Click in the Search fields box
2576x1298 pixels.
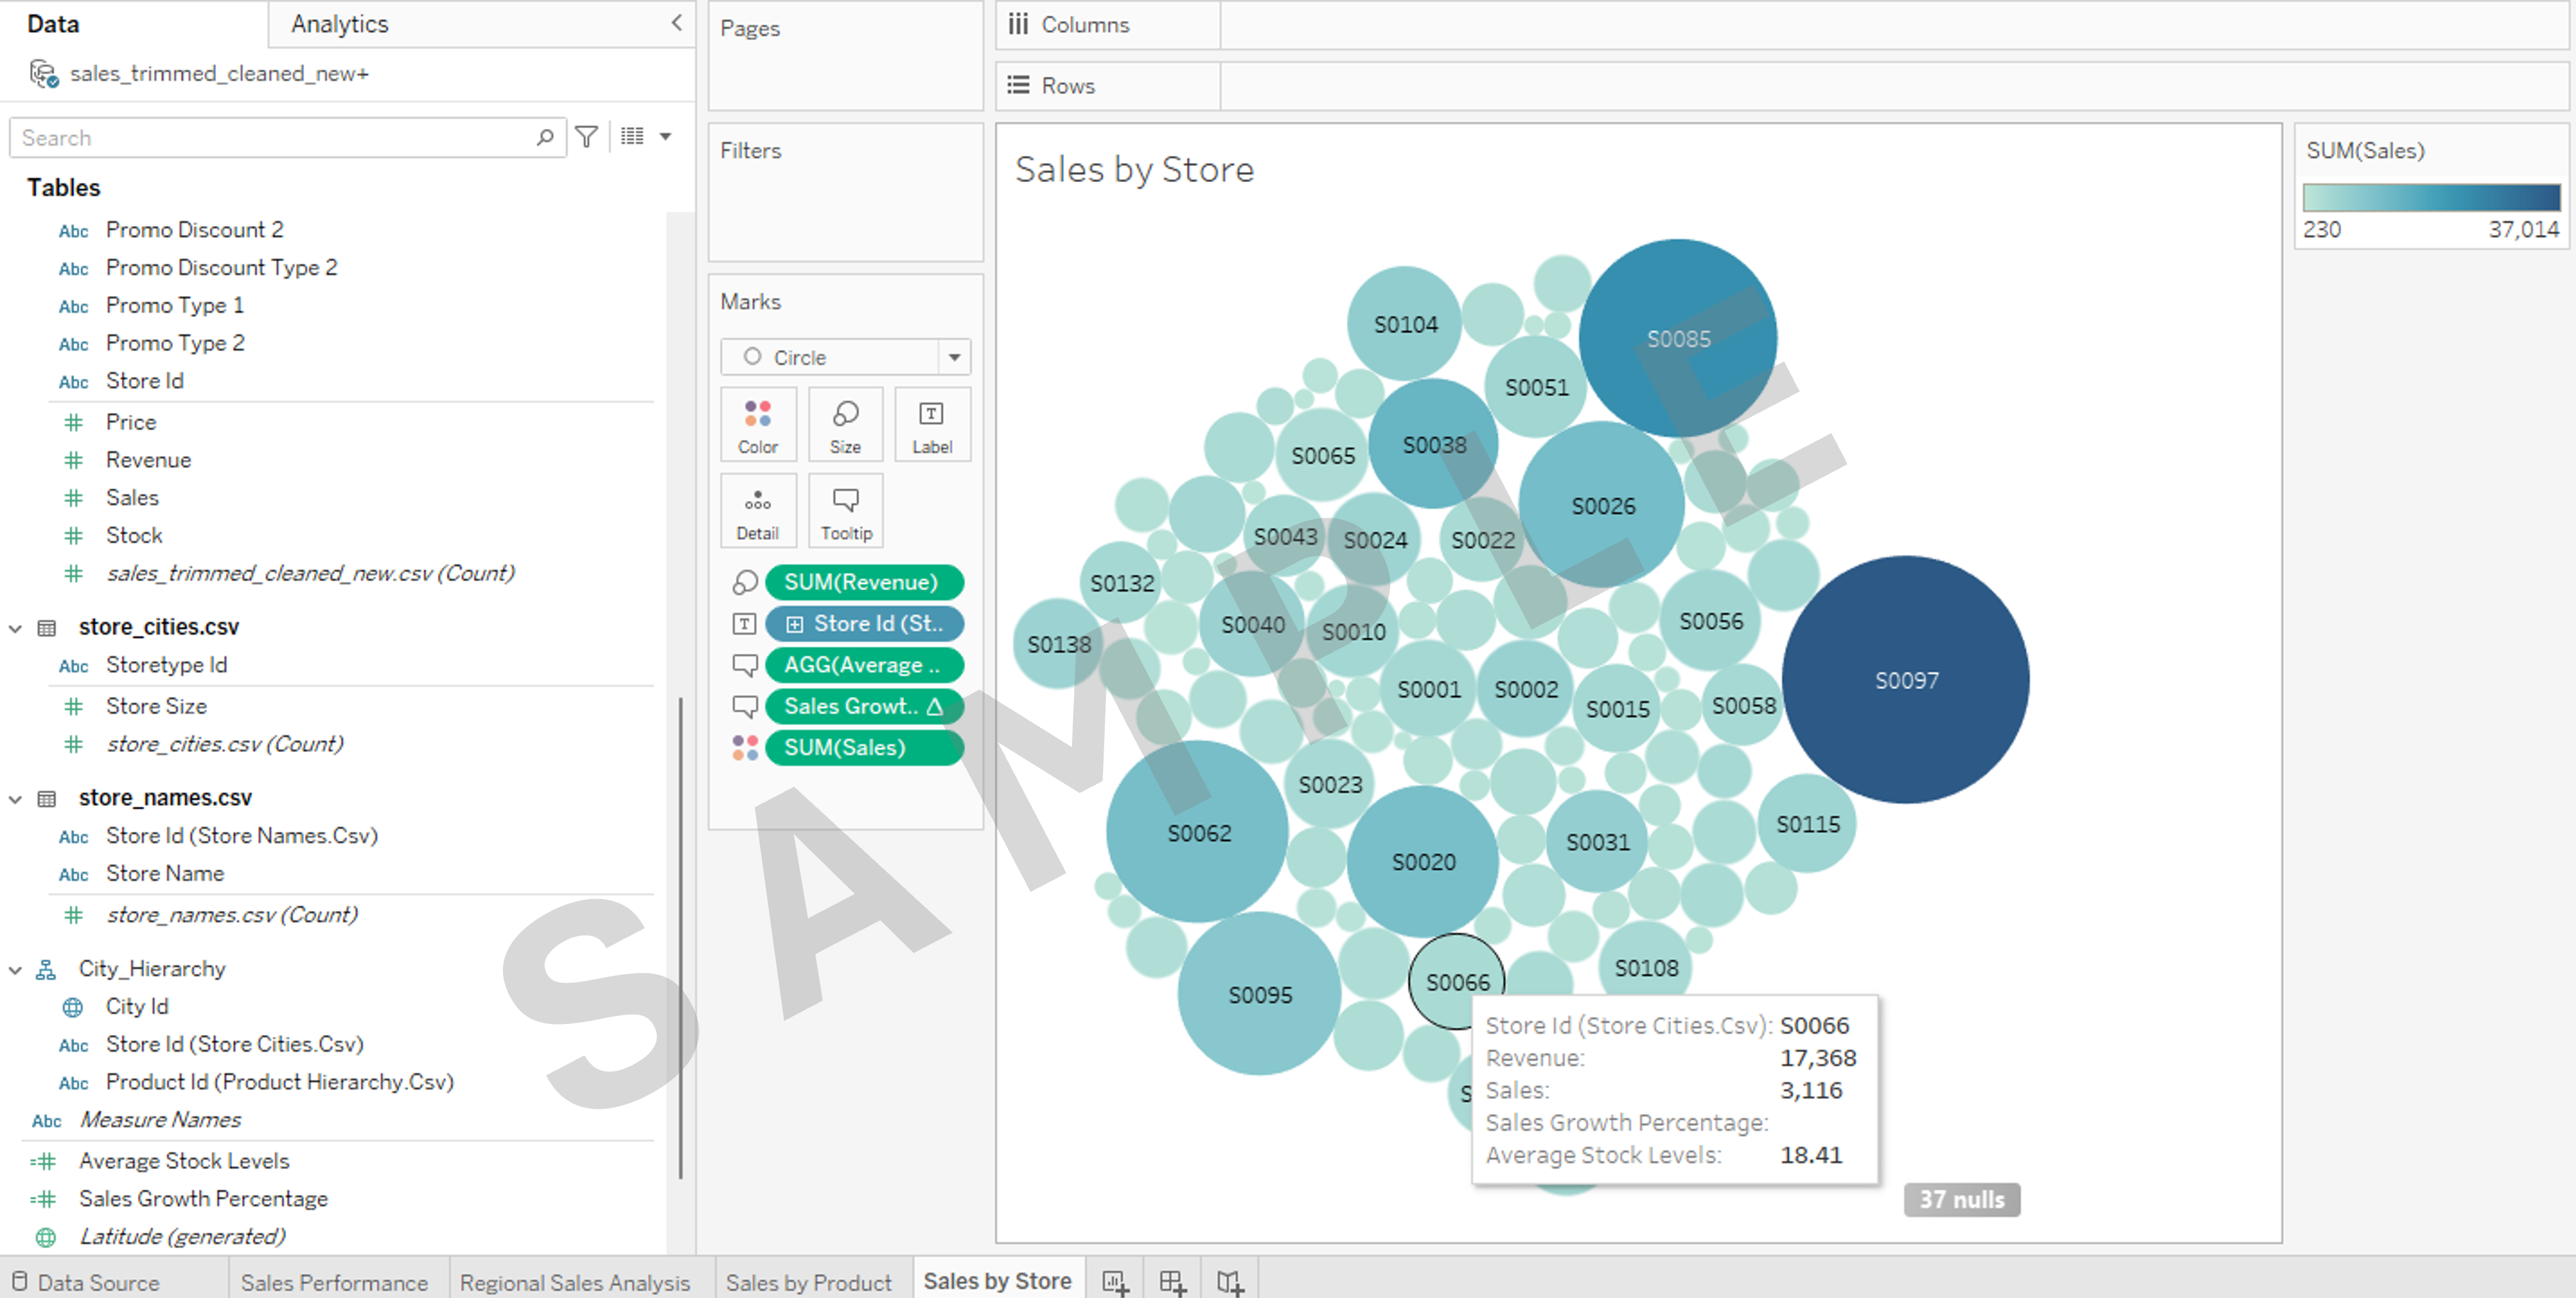point(270,137)
